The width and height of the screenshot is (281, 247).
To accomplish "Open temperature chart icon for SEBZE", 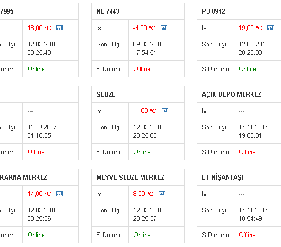I will (x=165, y=111).
